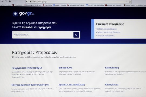
Task: Open the Έκδοση υπεύθυνης δήλωσης link
Action: [x=108, y=32]
